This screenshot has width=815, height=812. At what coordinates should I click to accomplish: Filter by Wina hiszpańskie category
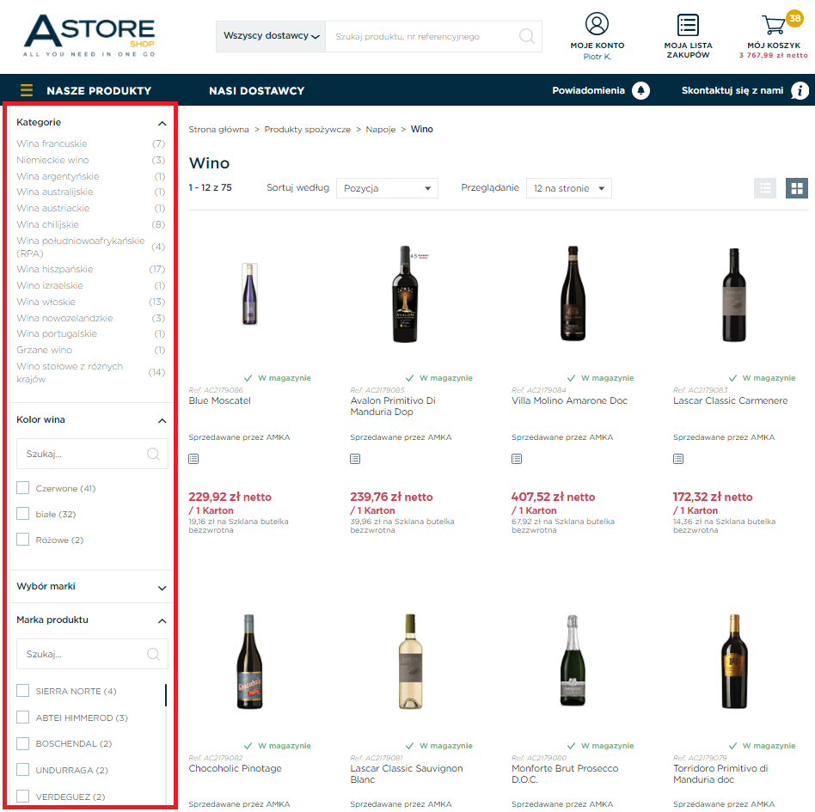pyautogui.click(x=54, y=269)
